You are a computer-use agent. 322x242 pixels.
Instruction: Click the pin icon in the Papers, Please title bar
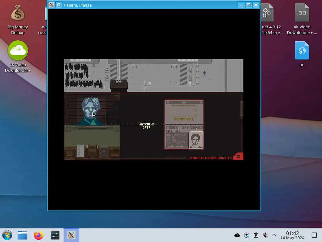59,5
